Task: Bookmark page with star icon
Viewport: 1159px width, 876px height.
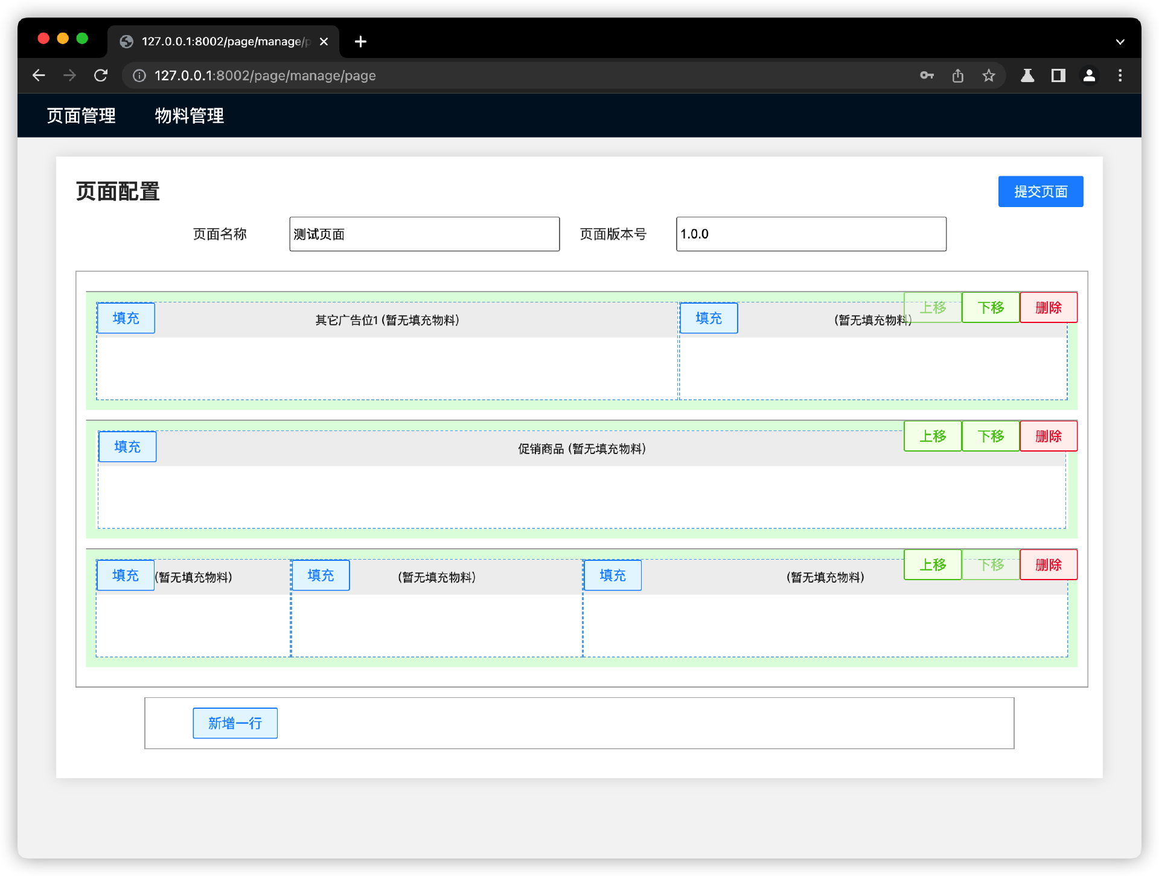Action: [x=988, y=75]
